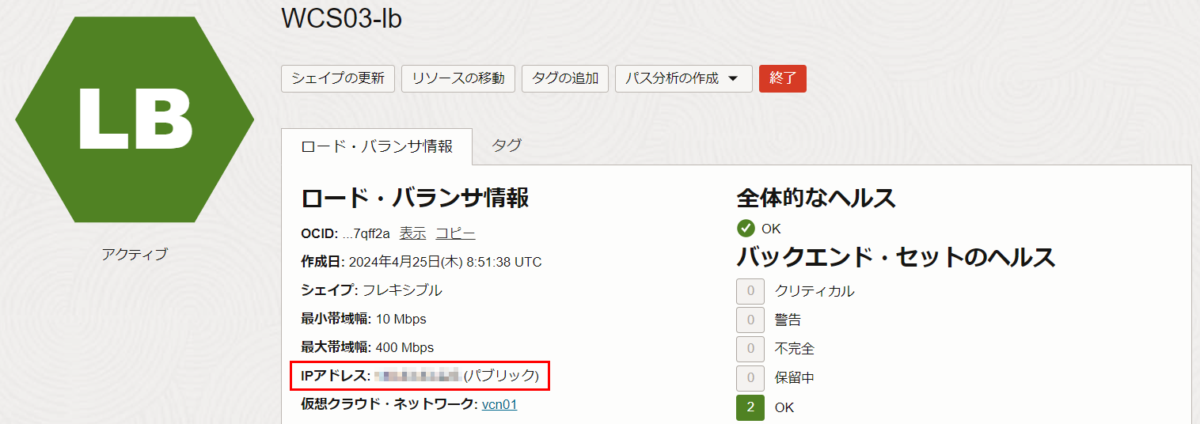
Task: Click the シェイプの更新 button
Action: pos(338,78)
